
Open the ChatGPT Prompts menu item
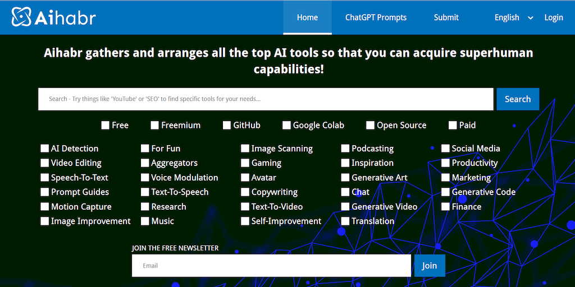point(376,17)
